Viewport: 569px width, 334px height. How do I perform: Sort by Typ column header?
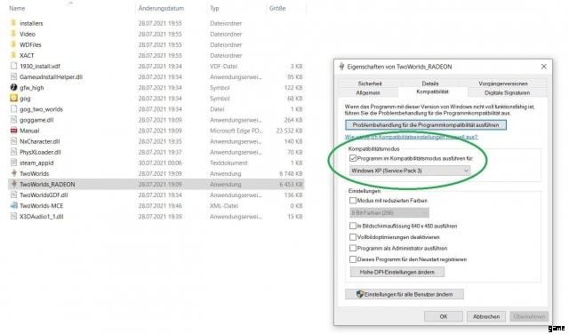pyautogui.click(x=214, y=8)
